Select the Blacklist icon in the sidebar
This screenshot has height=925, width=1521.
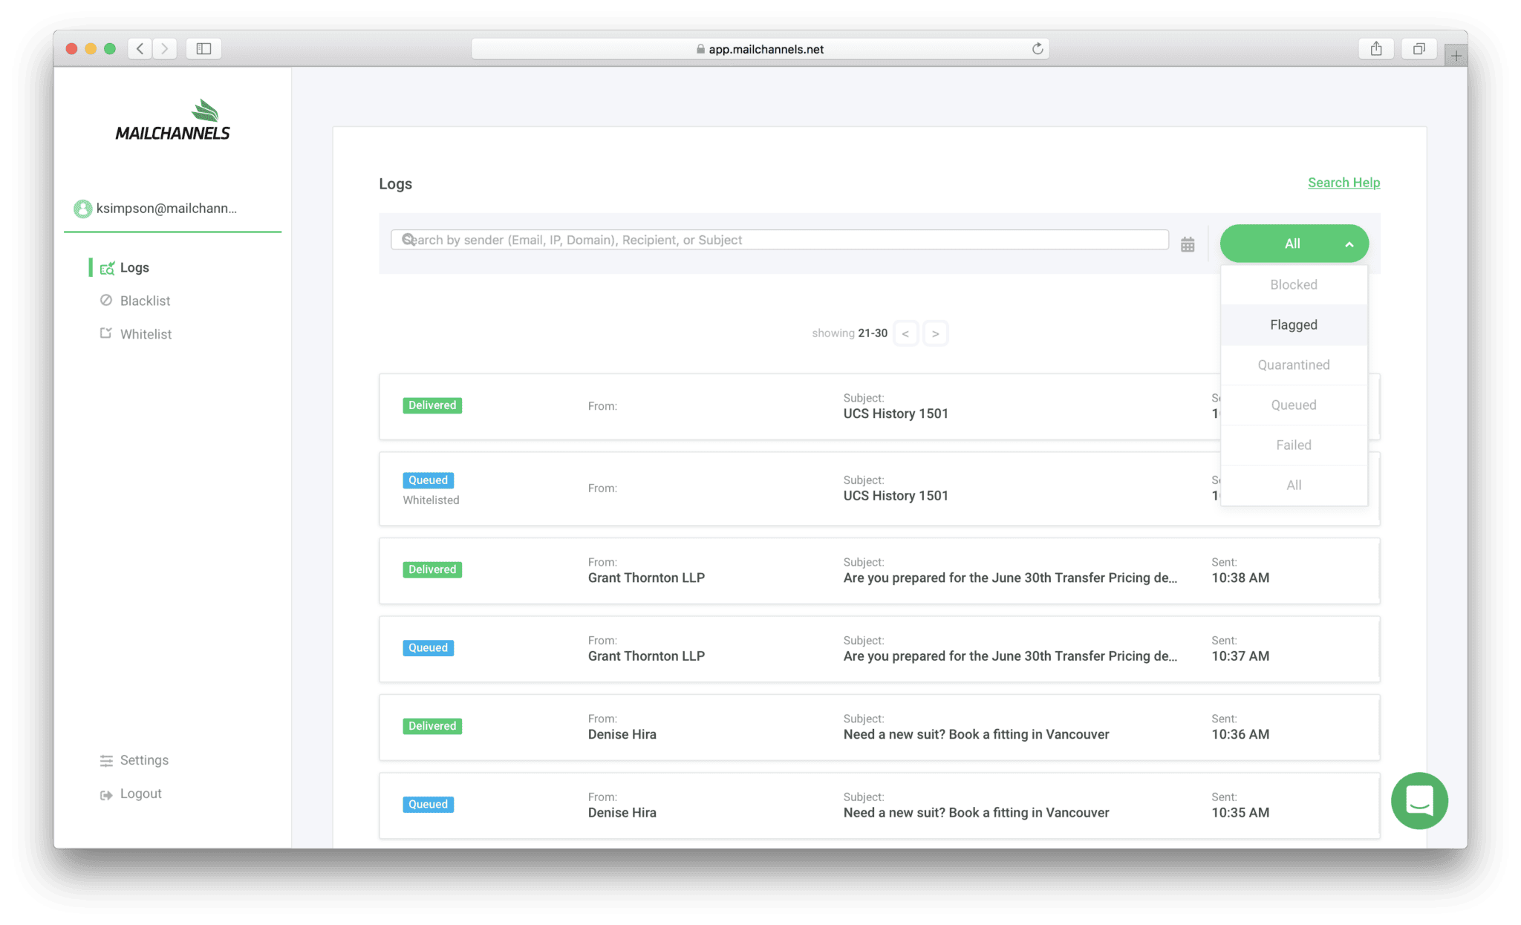(107, 300)
